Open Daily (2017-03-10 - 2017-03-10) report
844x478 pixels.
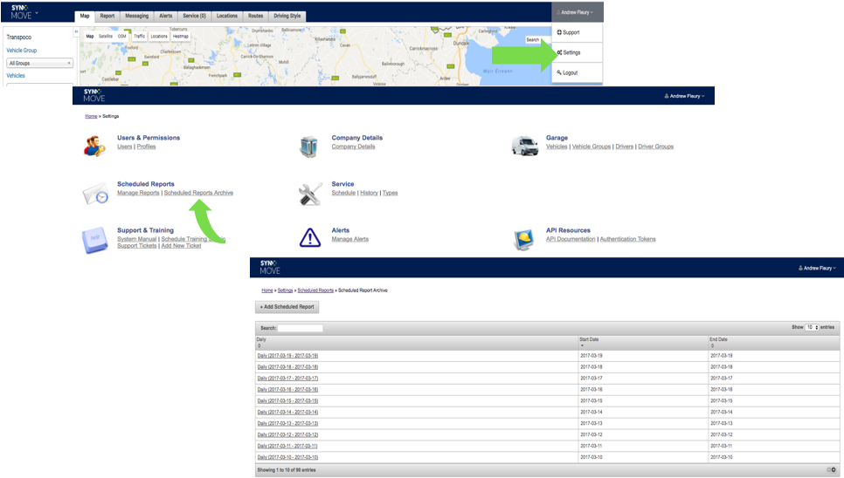[287, 457]
